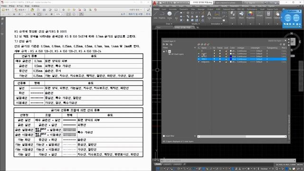The image size is (304, 171).
Task: Click the New Layer icon in layer manager
Action: [x=199, y=44]
